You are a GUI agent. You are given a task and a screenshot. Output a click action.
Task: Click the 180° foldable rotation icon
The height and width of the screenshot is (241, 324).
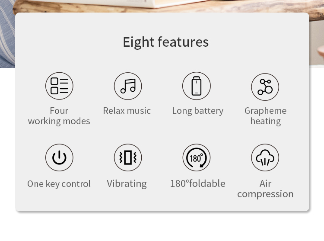tap(196, 157)
